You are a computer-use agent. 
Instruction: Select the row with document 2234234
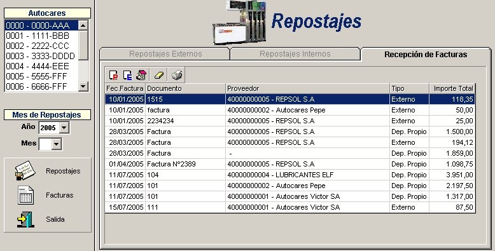coord(289,121)
